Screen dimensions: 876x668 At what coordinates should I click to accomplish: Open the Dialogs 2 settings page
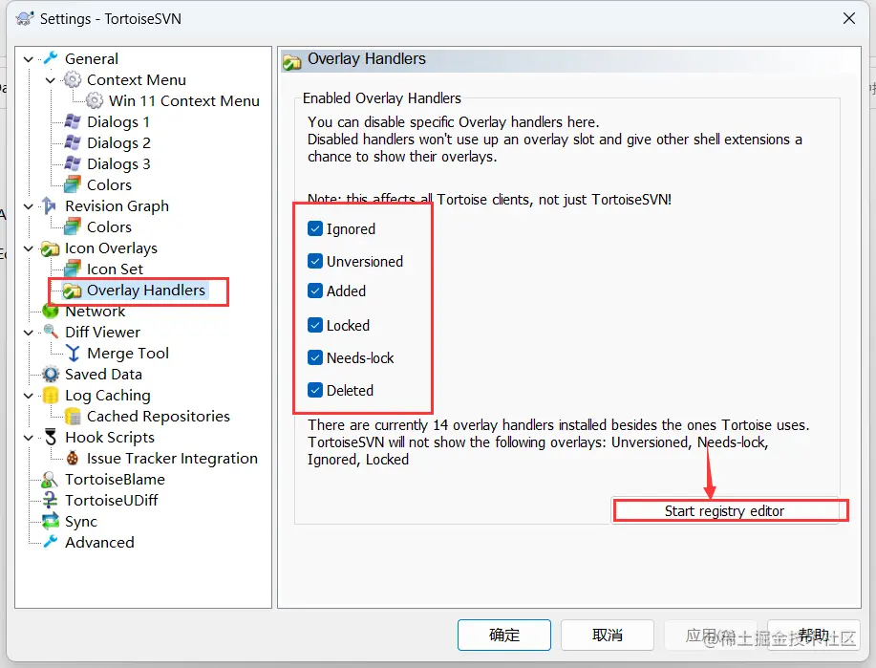click(118, 143)
